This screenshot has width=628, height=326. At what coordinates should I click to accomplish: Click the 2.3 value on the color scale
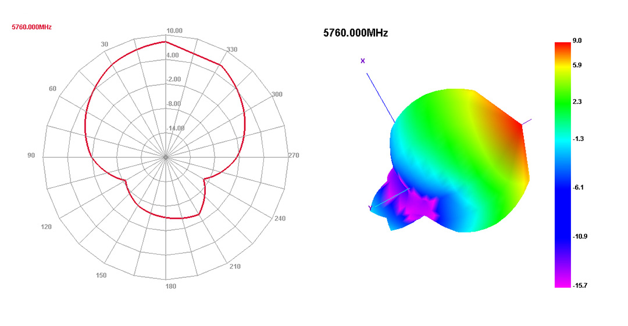[x=577, y=102]
